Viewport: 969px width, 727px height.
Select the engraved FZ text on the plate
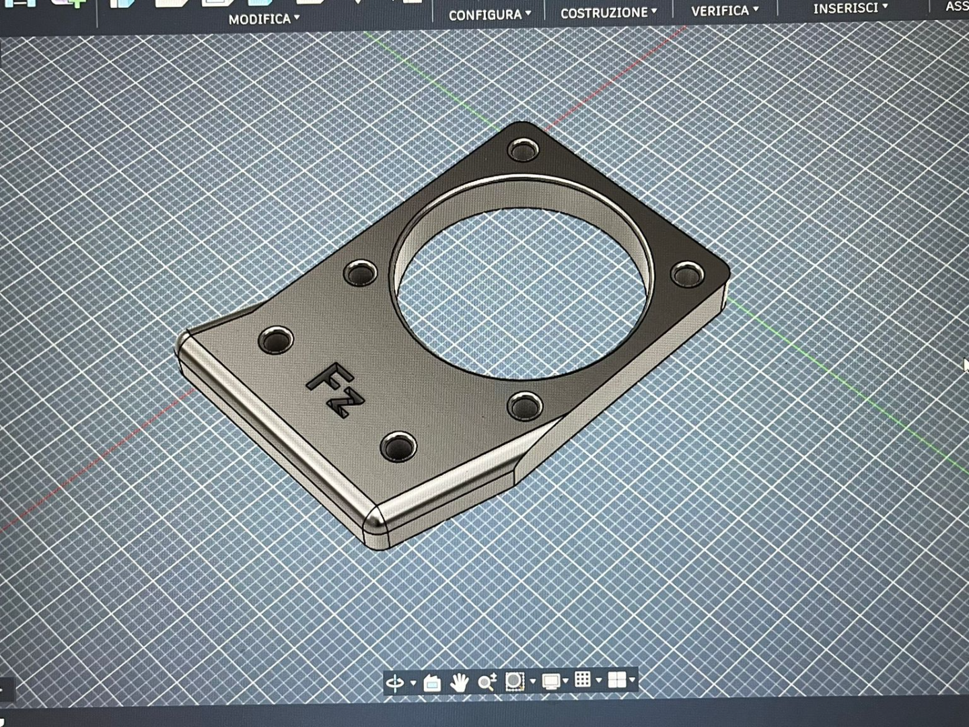click(x=336, y=390)
